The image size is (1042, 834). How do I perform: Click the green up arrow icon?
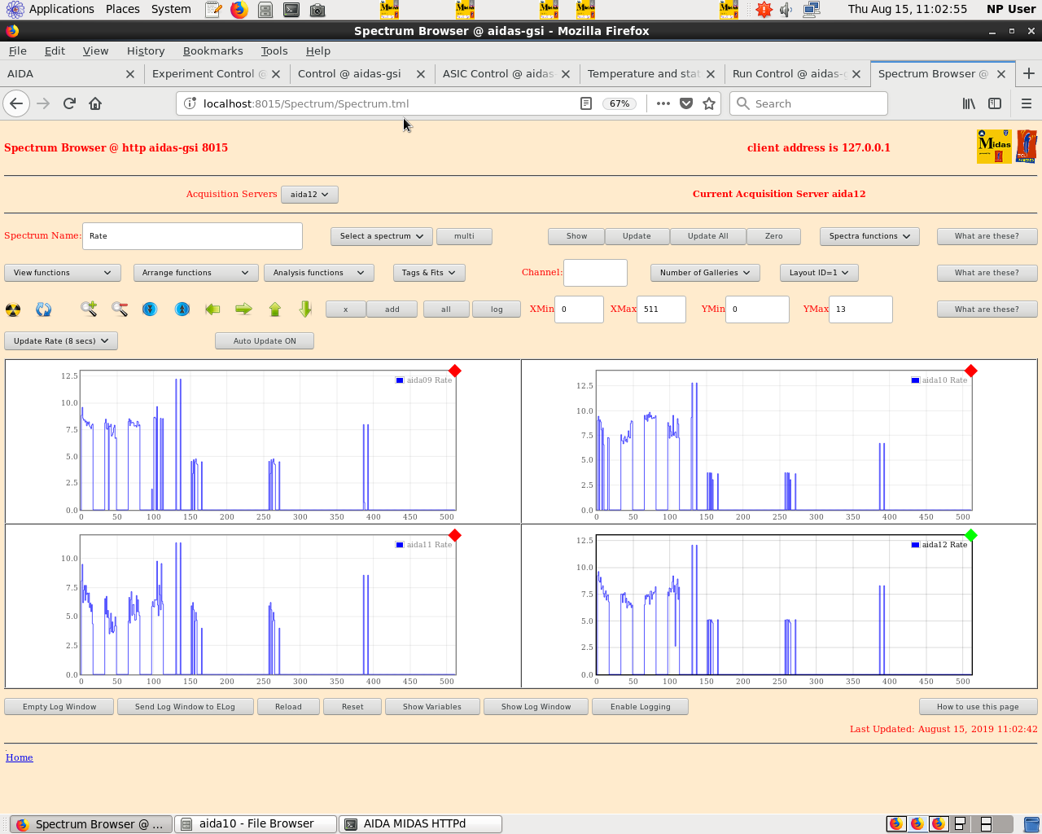pos(275,309)
